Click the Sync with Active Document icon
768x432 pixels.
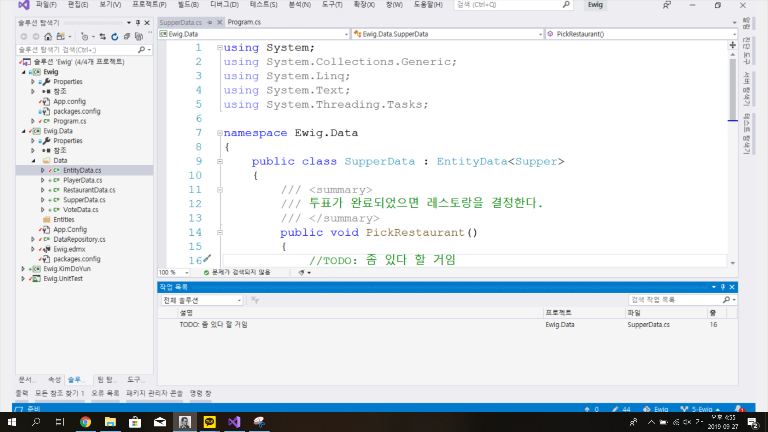103,37
